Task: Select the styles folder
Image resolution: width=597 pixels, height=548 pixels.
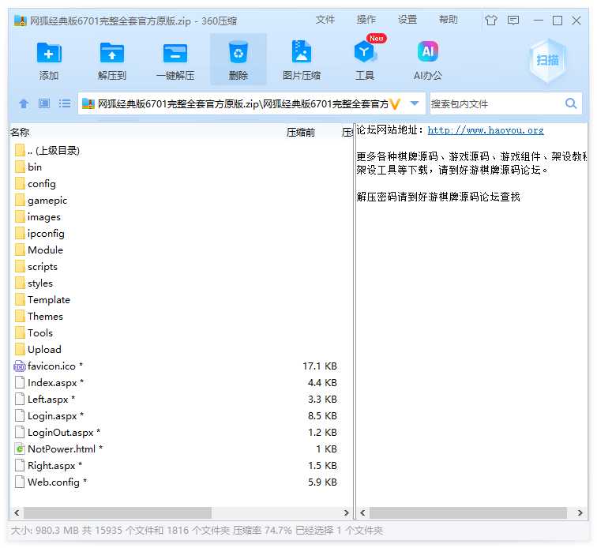Action: pos(34,283)
